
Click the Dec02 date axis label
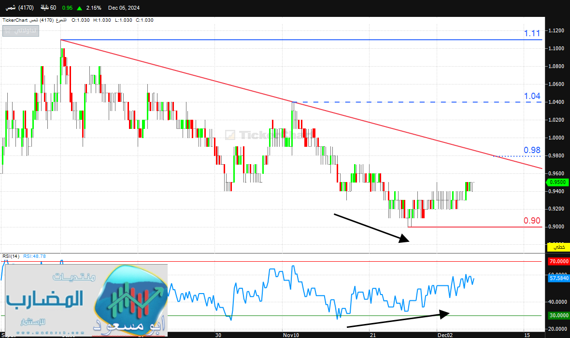click(445, 335)
